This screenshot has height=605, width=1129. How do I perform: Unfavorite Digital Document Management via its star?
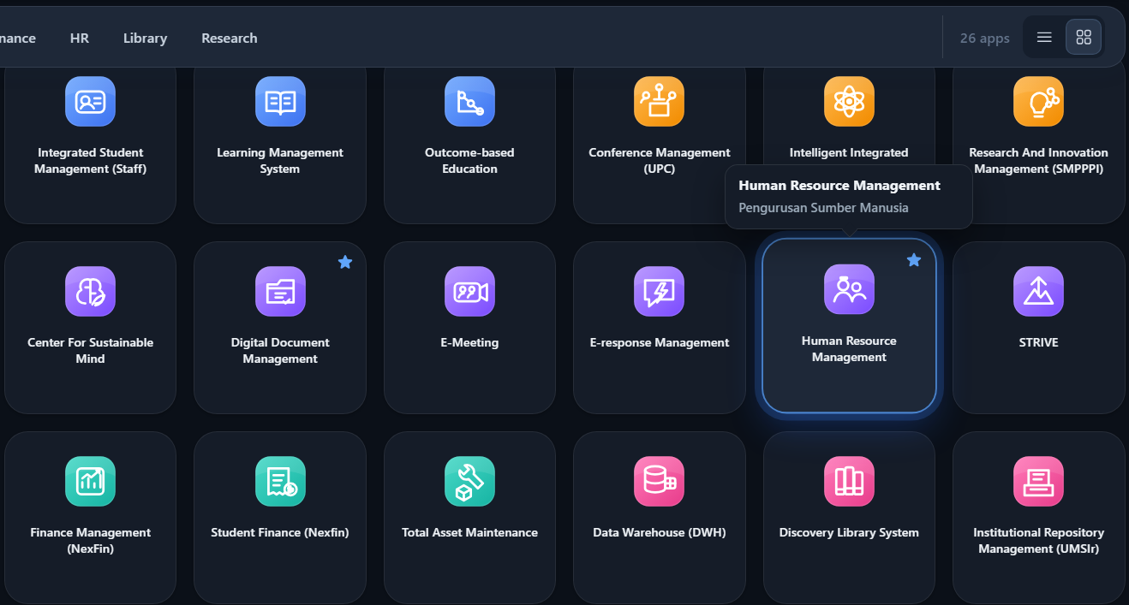[x=345, y=262]
